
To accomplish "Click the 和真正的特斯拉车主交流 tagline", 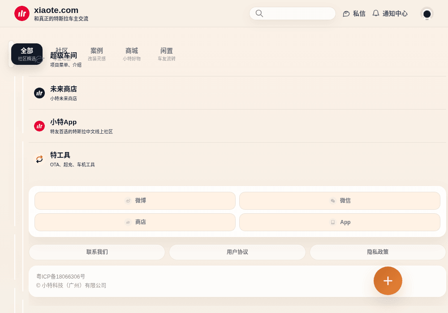I will pos(61,19).
